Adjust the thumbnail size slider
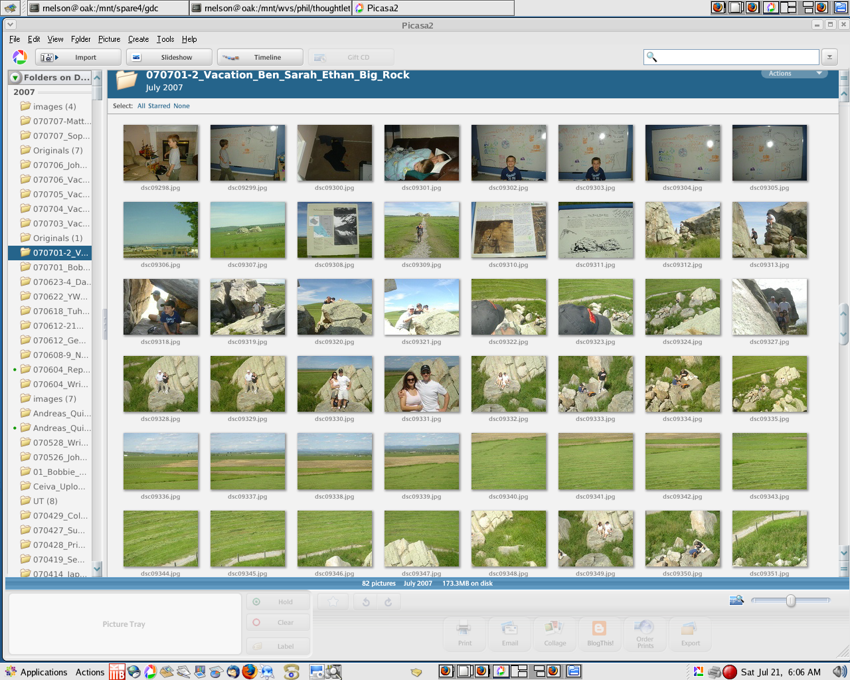The height and width of the screenshot is (680, 850). 790,600
